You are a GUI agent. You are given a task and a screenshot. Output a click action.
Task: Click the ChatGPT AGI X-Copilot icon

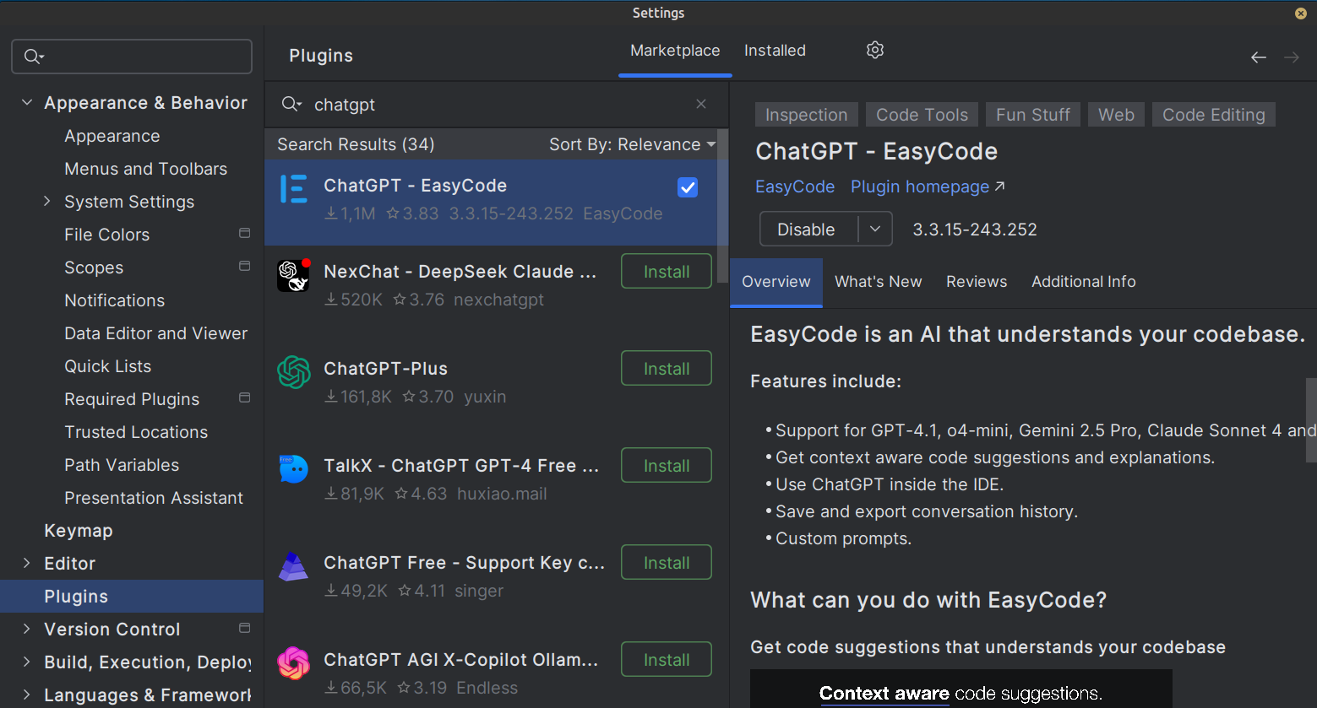tap(294, 663)
